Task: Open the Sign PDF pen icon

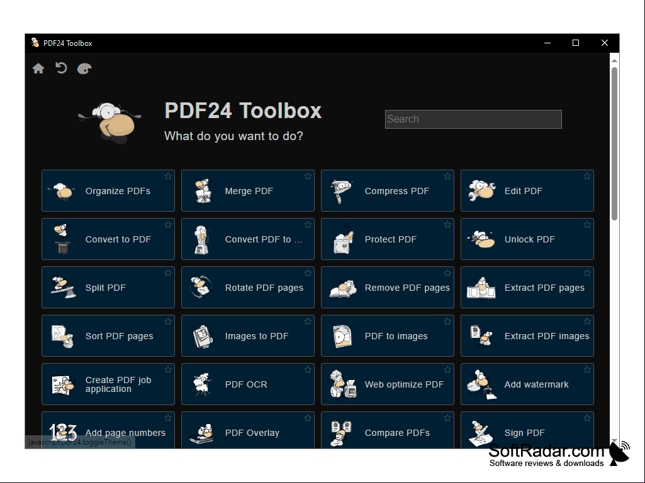Action: coord(481,434)
